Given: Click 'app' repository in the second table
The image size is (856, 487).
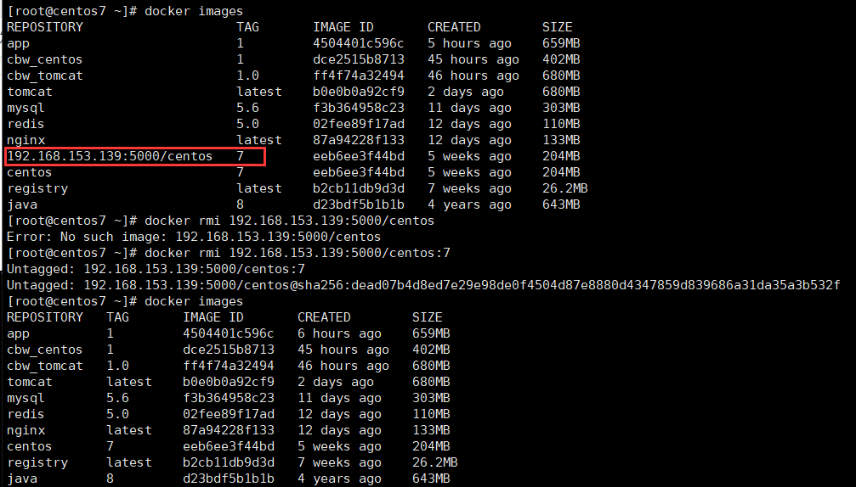Looking at the screenshot, I should [18, 333].
